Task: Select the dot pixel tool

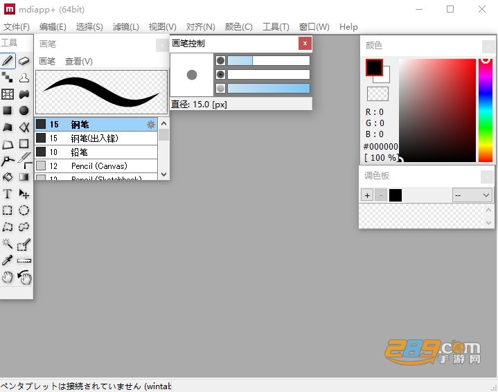Action: click(x=8, y=78)
